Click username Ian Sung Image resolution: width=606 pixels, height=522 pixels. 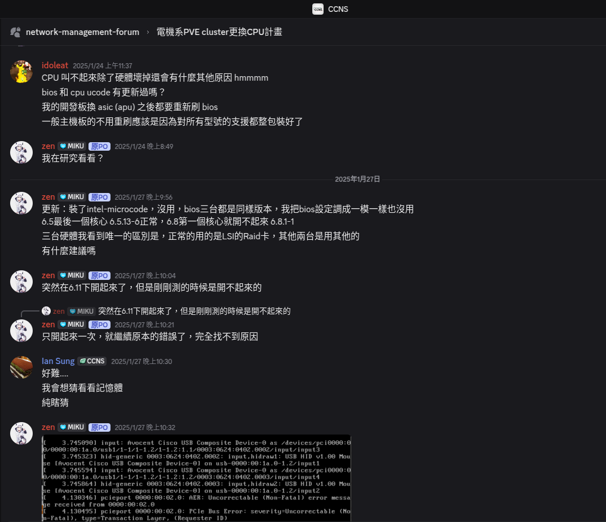pyautogui.click(x=58, y=361)
